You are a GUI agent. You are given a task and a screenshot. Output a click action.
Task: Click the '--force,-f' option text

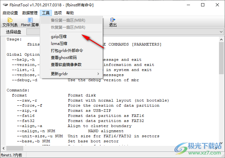(30, 105)
